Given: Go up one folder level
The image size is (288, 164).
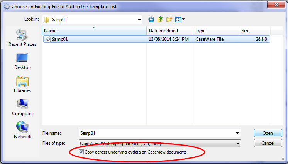Looking at the screenshot, I should point(160,19).
